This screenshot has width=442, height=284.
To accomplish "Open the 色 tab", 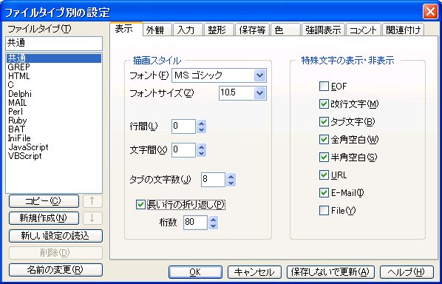I will [285, 30].
